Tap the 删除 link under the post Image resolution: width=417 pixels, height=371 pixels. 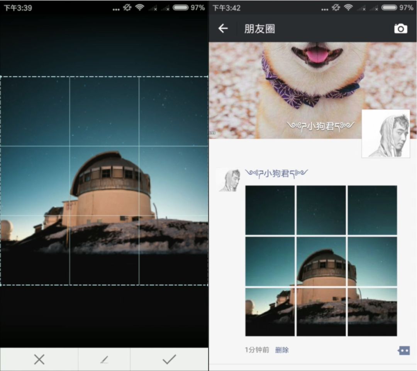tap(282, 350)
